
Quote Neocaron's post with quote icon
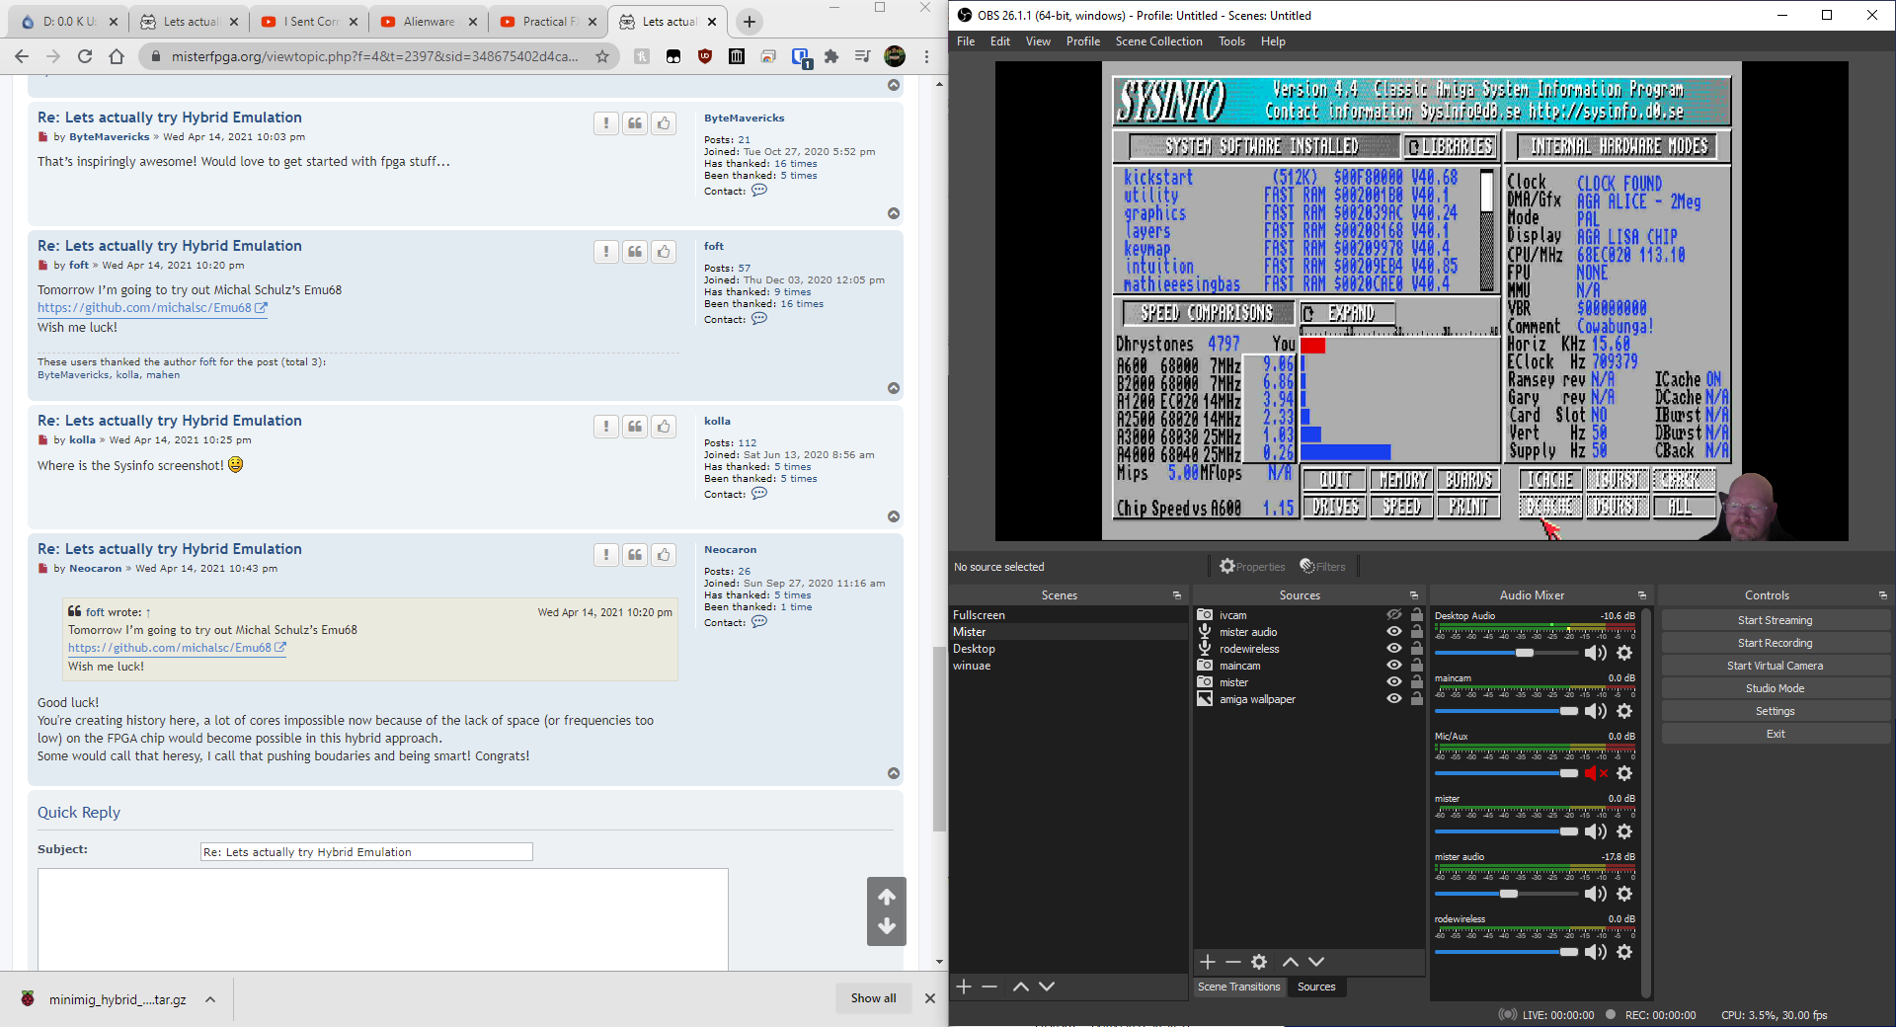pos(635,555)
